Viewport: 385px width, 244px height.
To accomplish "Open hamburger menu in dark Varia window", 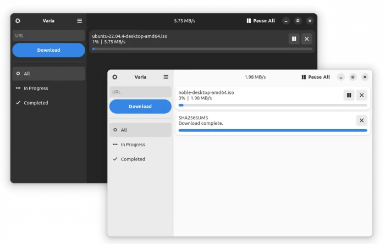I will click(79, 21).
